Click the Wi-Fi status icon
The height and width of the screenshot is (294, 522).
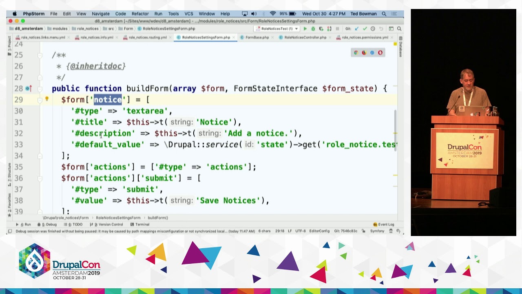(273, 13)
